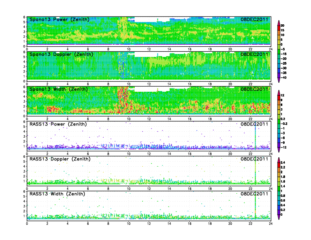
Task: Click the "Spano13 Power (Zenith)" panel title
Action: 59,20
